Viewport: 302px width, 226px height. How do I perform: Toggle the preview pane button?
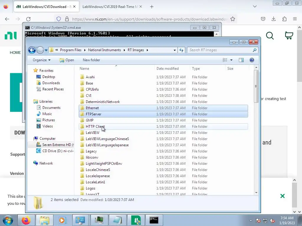click(241, 60)
